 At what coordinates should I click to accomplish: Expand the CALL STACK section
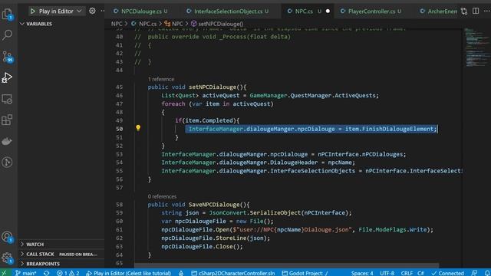[x=61, y=254]
